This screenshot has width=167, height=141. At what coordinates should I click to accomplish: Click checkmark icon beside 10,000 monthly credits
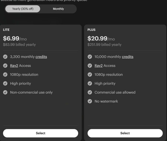(90, 57)
